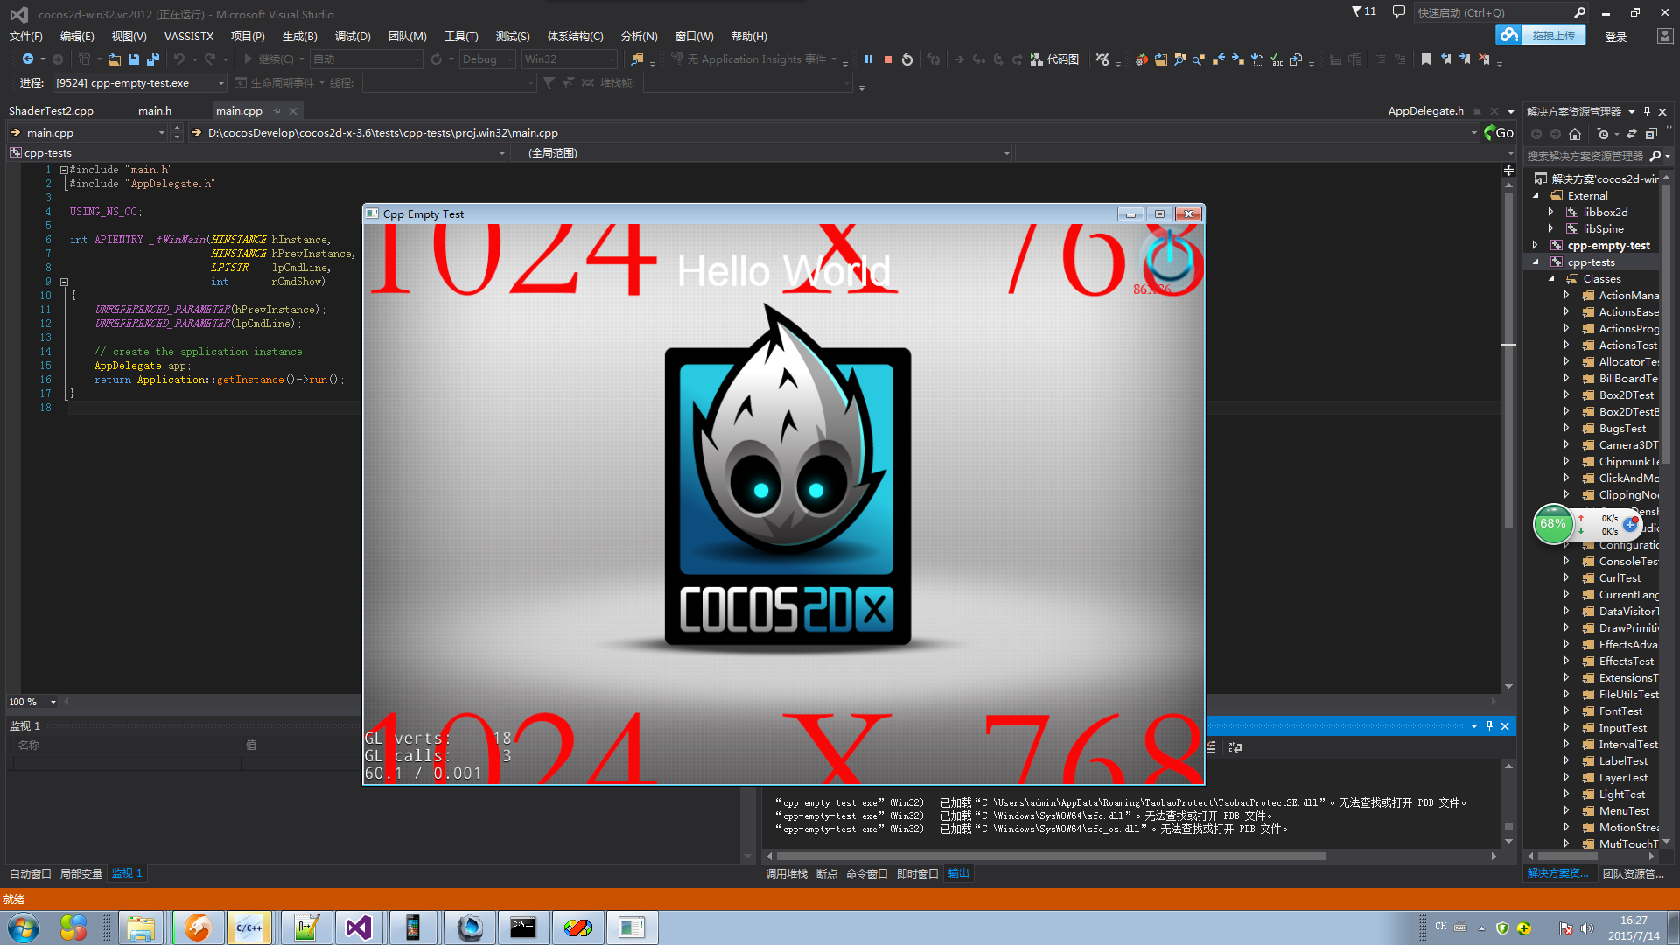Toggle pin on main.cpp tab
This screenshot has width=1680, height=945.
tap(277, 111)
